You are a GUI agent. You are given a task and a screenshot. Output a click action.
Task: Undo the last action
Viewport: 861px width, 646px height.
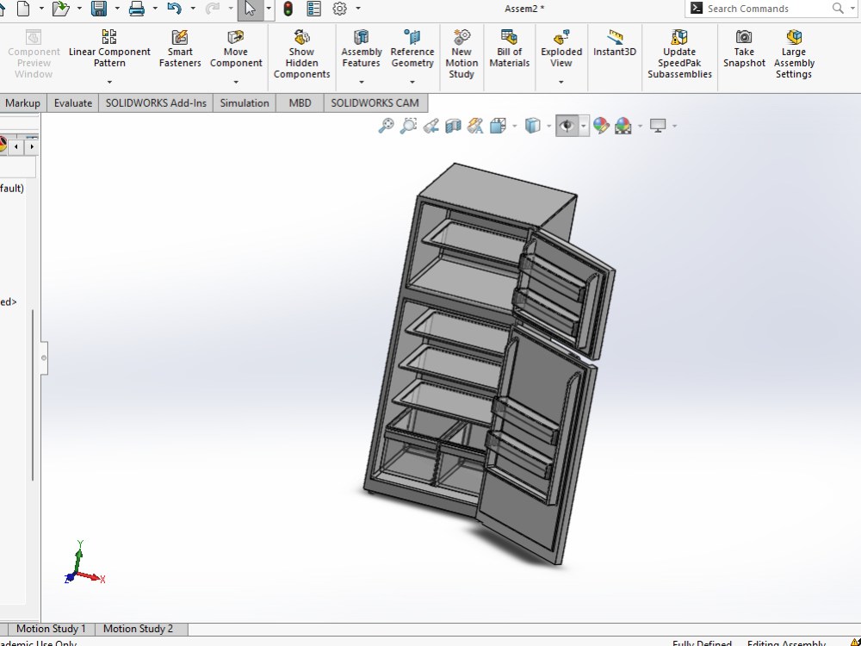174,9
